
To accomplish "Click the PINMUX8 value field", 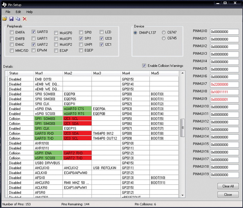I will pos(224,91).
